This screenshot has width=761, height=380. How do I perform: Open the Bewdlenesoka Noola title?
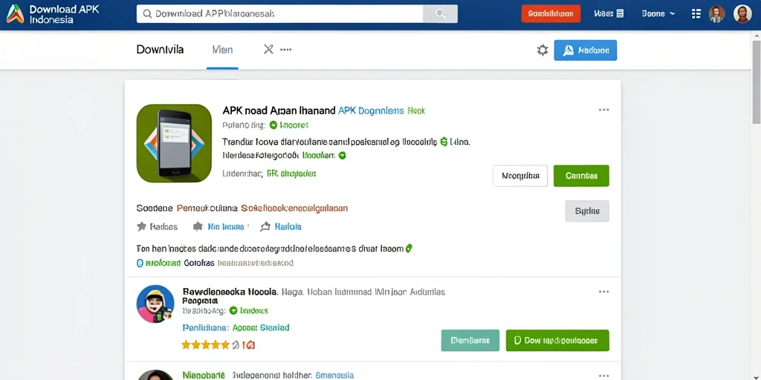pos(230,292)
